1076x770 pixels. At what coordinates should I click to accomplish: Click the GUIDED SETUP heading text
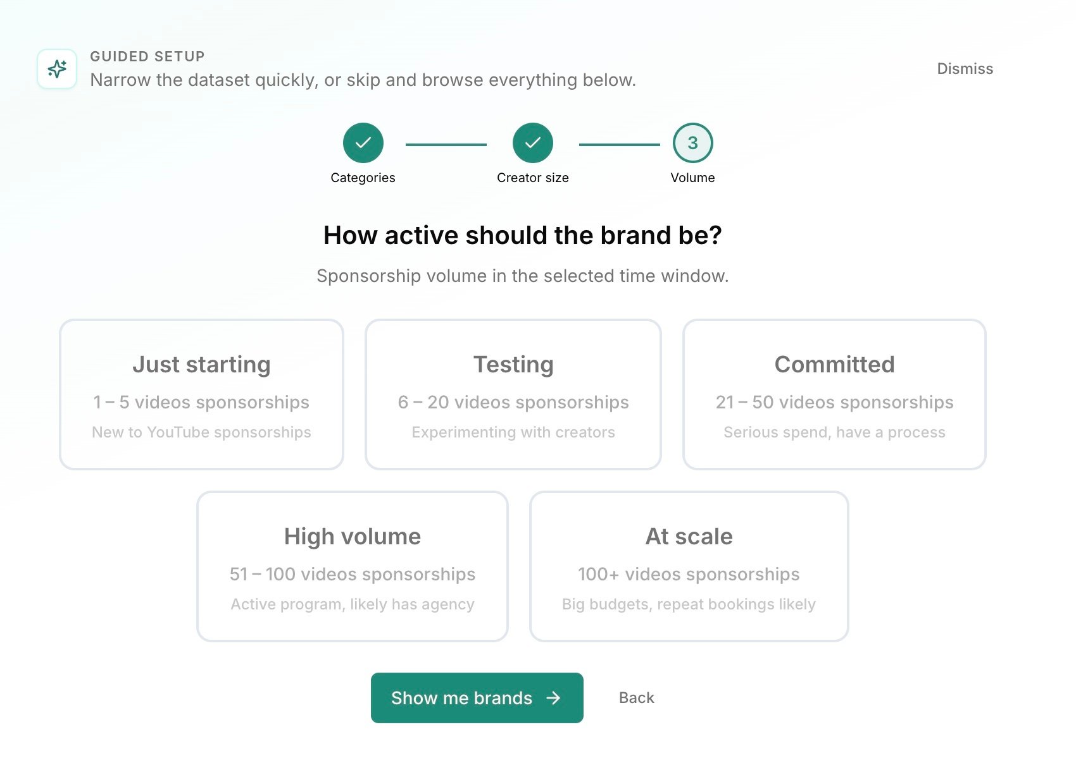pyautogui.click(x=147, y=56)
